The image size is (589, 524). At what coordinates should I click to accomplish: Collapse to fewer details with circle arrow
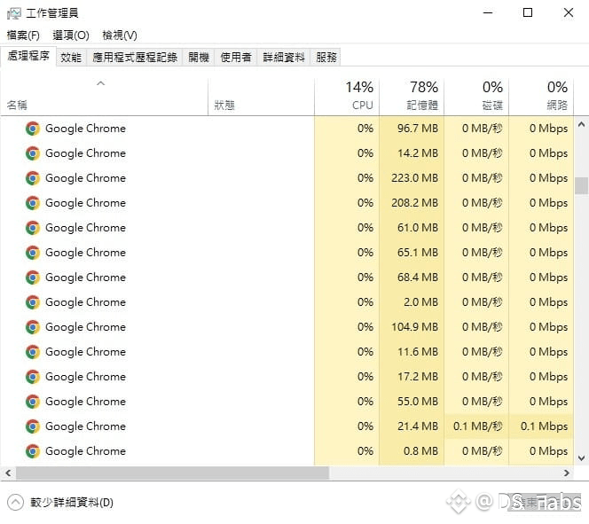15,502
